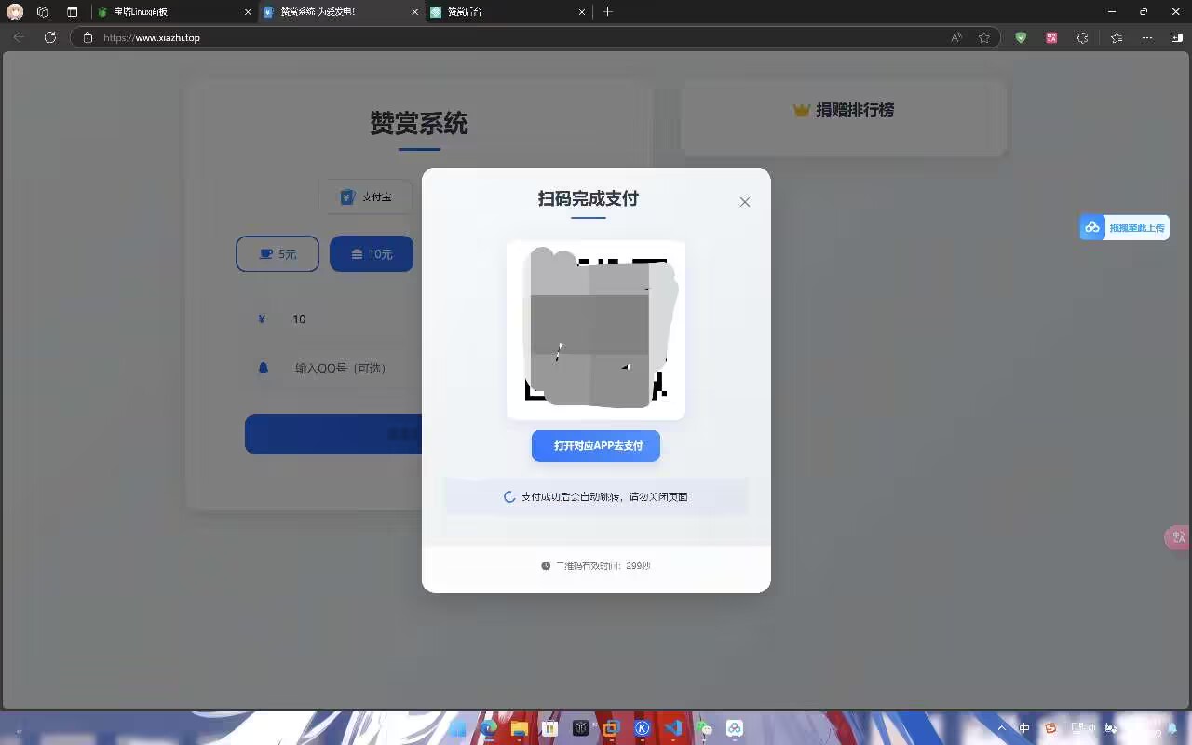Open the blue K app on taskbar

click(642, 728)
